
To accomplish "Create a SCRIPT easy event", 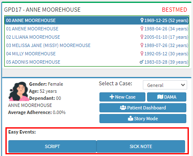I will pyautogui.click(x=52, y=146).
